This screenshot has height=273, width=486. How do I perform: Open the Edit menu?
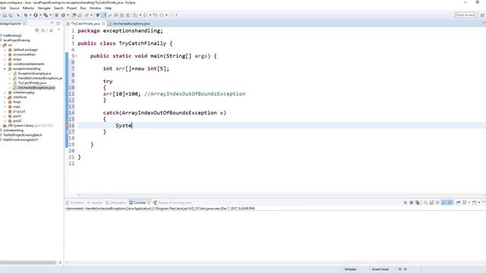click(x=3, y=8)
